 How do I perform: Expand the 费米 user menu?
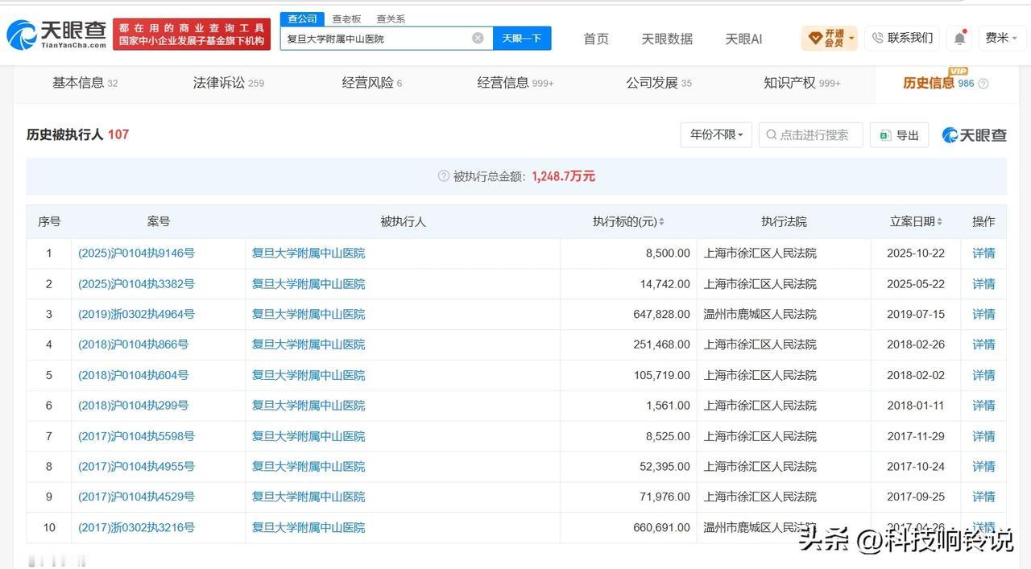point(1003,38)
